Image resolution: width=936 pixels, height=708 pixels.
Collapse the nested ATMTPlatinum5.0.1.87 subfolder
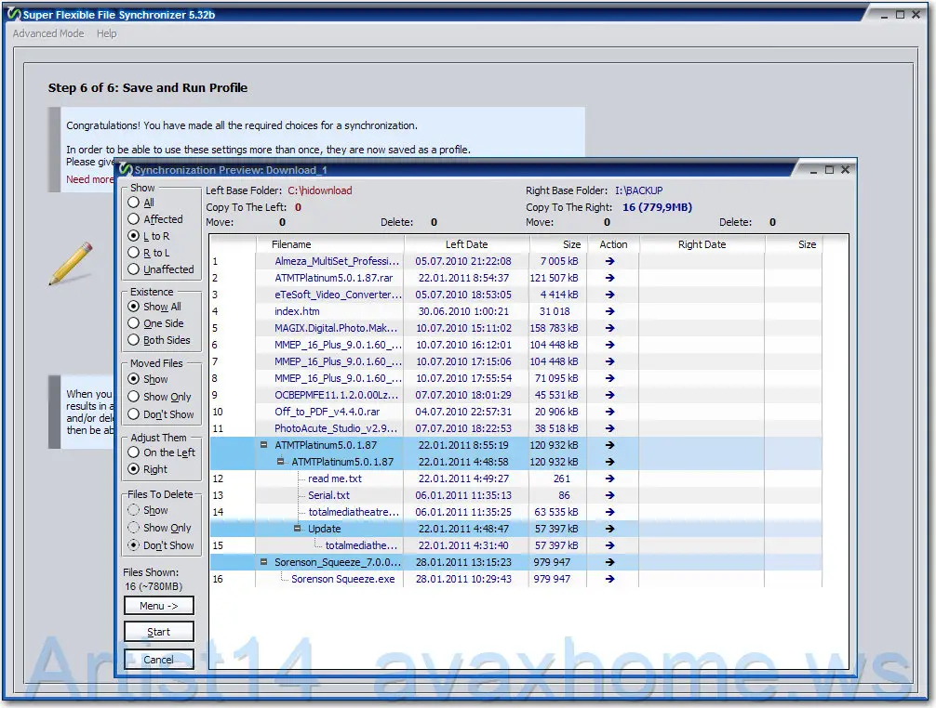click(281, 461)
